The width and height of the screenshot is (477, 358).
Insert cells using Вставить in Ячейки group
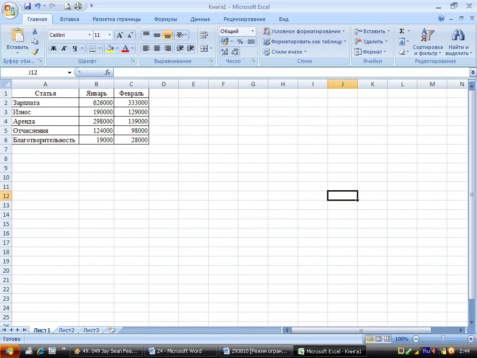click(x=372, y=31)
